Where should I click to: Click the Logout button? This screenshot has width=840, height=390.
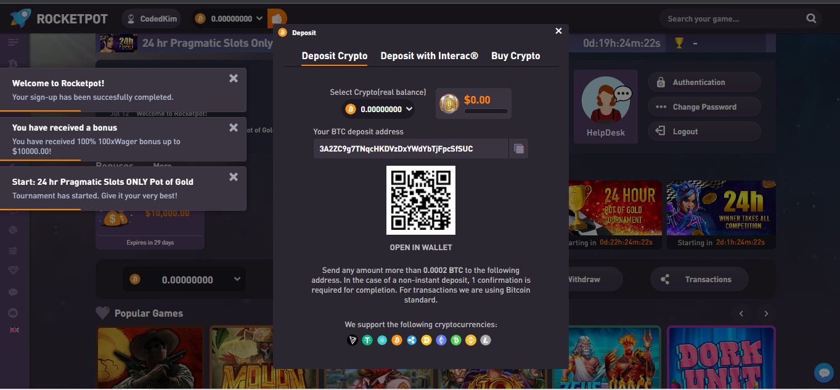click(x=704, y=131)
